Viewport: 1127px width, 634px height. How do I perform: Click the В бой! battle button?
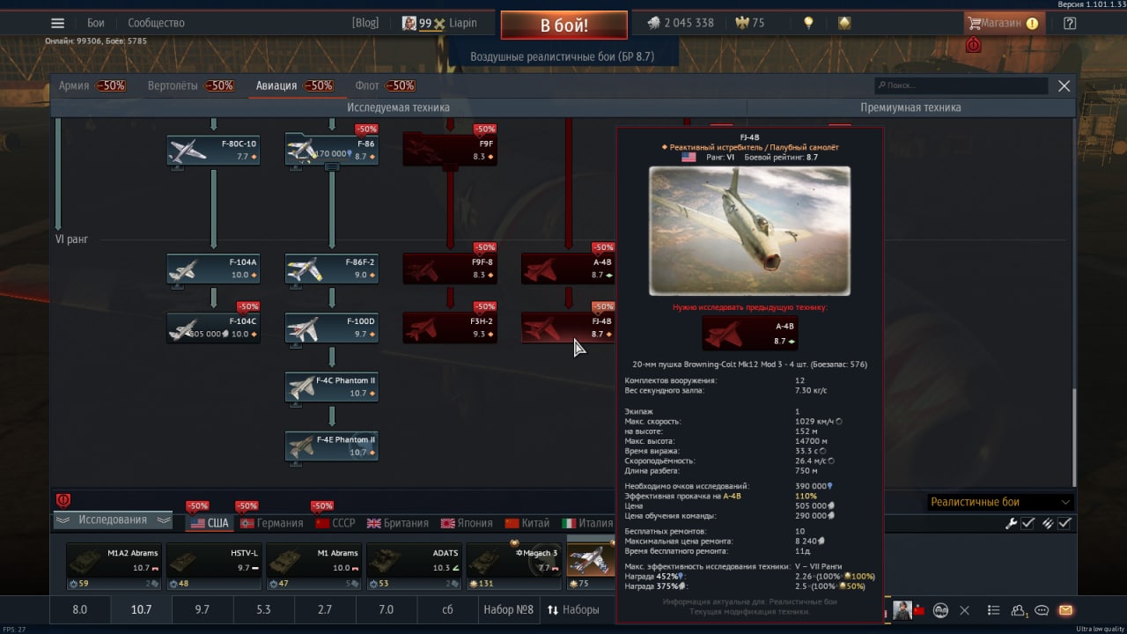coord(564,25)
